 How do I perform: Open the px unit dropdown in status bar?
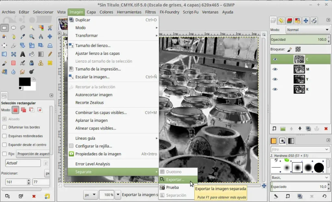coord(90,195)
